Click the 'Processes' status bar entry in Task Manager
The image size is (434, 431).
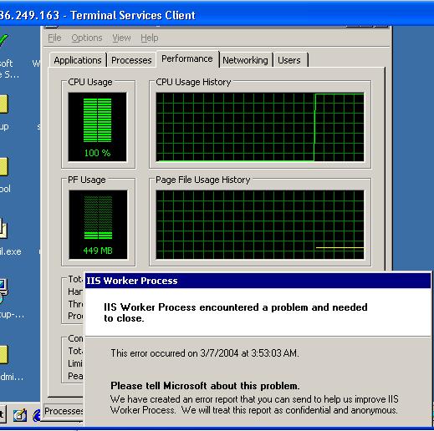click(64, 411)
